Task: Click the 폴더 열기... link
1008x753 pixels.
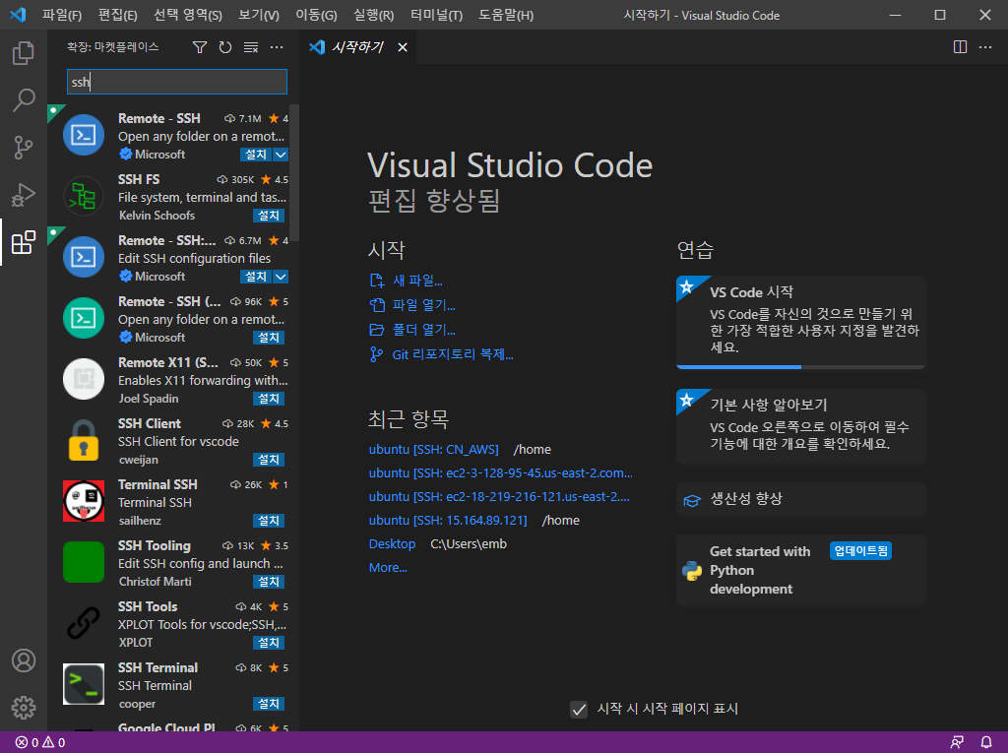Action: (x=412, y=329)
